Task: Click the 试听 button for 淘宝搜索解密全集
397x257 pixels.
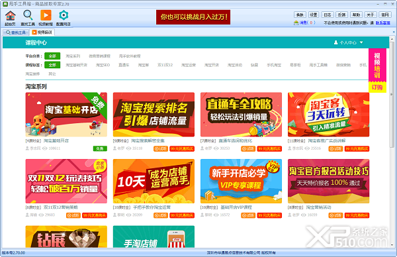Action: (x=161, y=149)
